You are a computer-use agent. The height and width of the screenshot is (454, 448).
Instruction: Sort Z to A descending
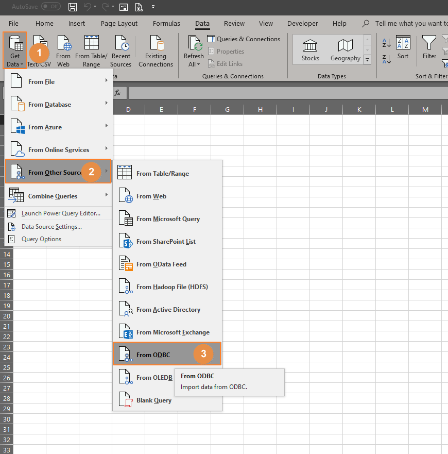point(387,59)
